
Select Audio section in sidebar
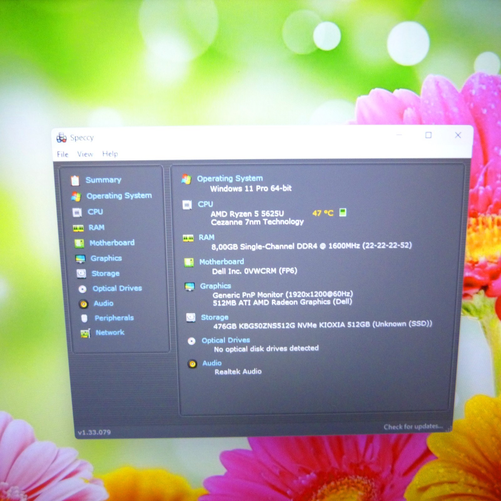click(x=104, y=303)
